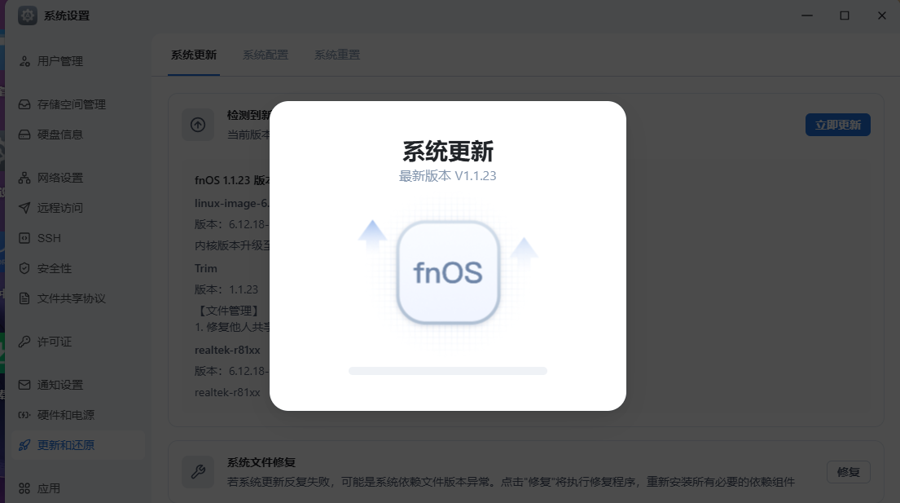This screenshot has width=900, height=503.
Task: Click the user management sidebar icon
Action: 24,61
